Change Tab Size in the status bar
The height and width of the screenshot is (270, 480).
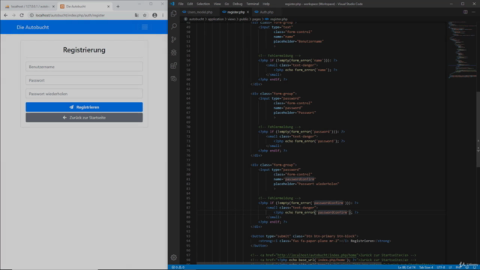[x=426, y=268]
